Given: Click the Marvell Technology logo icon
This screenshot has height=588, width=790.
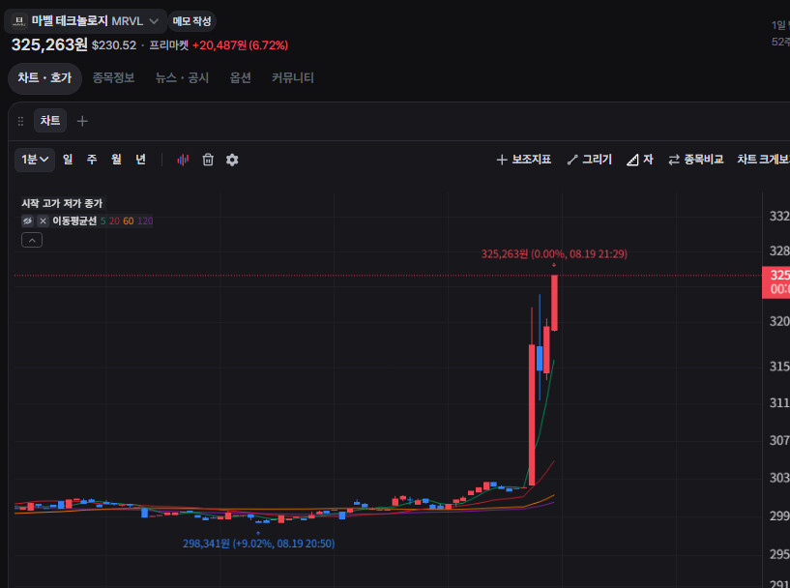Looking at the screenshot, I should 19,21.
